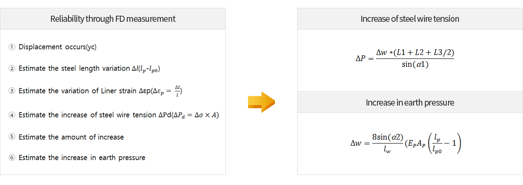Click 'Estimate the increase in earth pressure' line
The height and width of the screenshot is (185, 523).
pos(82,158)
